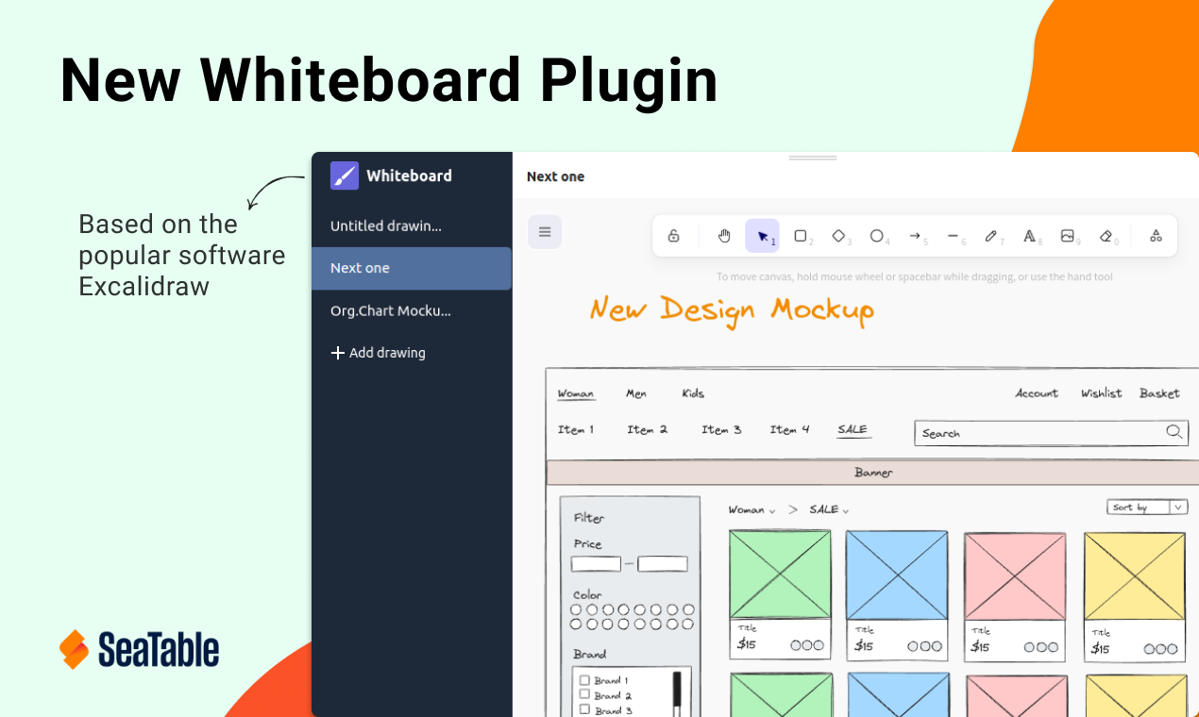The width and height of the screenshot is (1199, 717).
Task: Select the Eraser tool
Action: tap(1106, 236)
